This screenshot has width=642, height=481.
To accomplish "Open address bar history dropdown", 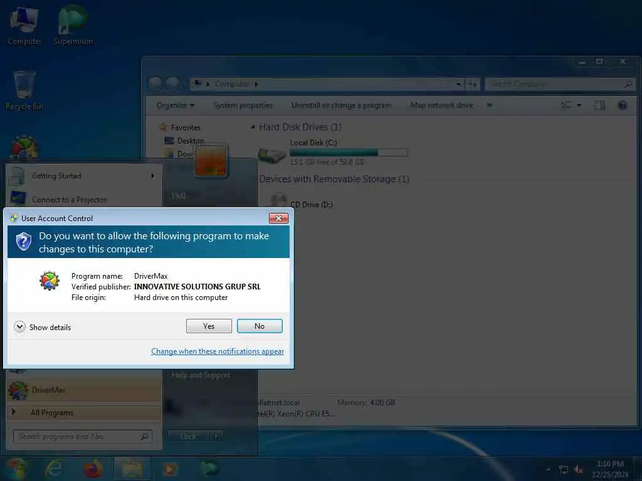I will click(x=458, y=84).
